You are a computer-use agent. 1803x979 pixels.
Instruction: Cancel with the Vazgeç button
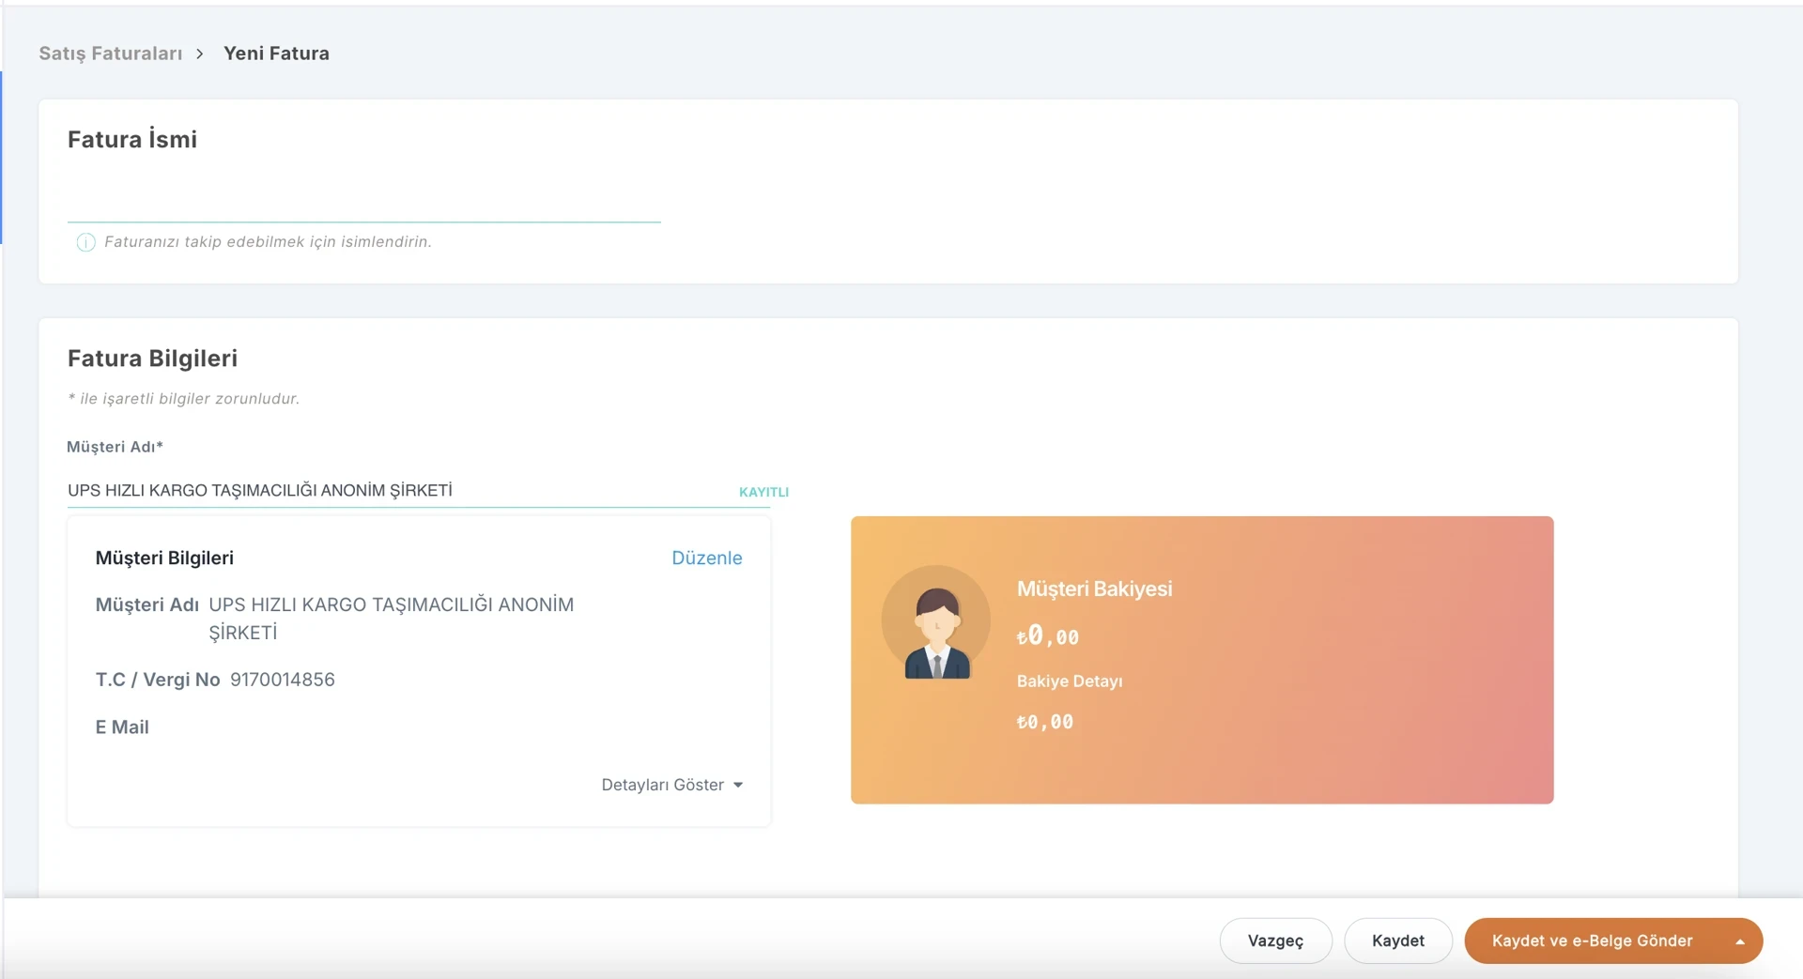pos(1275,941)
